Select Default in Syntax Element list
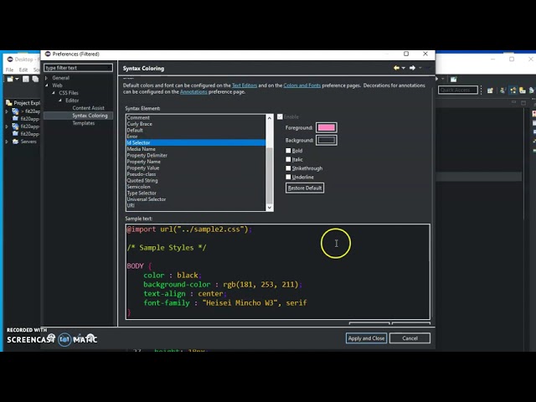 coord(196,131)
